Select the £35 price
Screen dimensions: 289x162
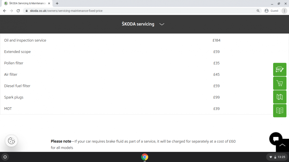click(216, 63)
